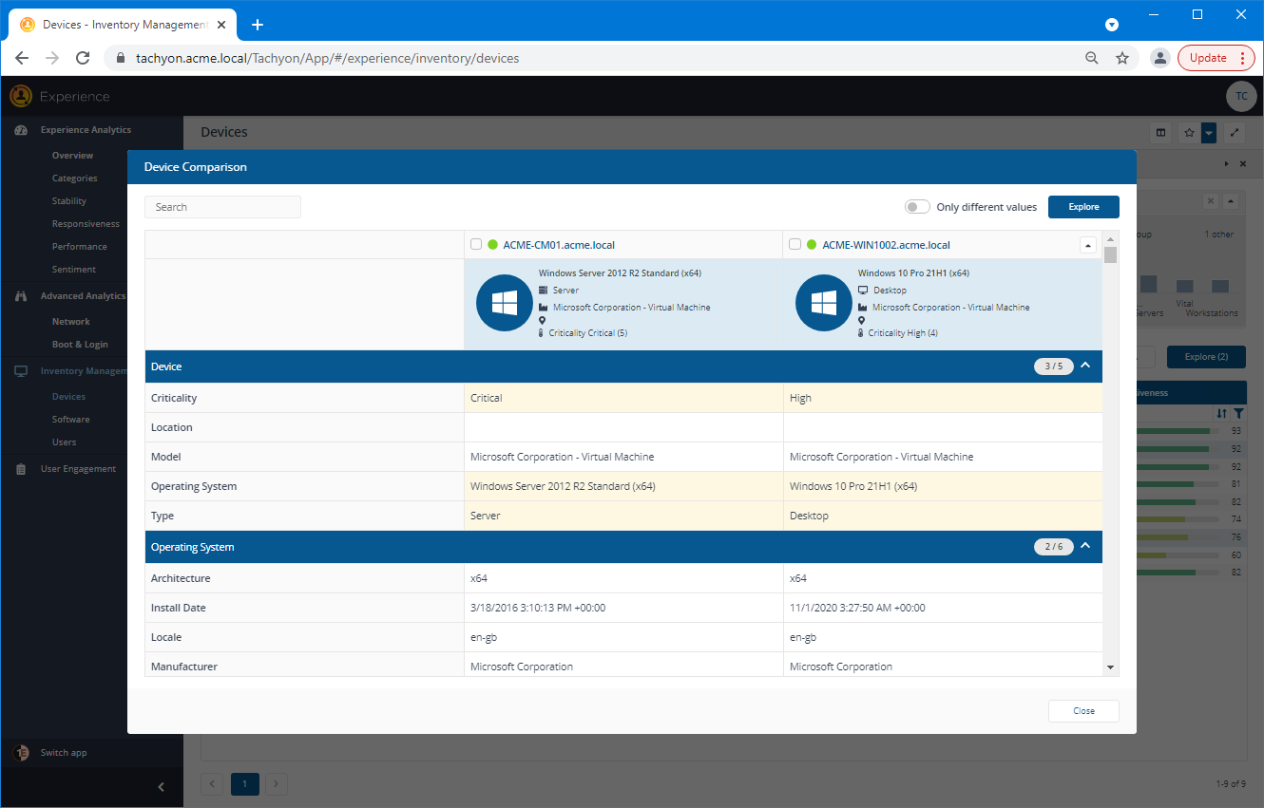Select the Install Date row label
1264x808 pixels.
pyautogui.click(x=179, y=608)
